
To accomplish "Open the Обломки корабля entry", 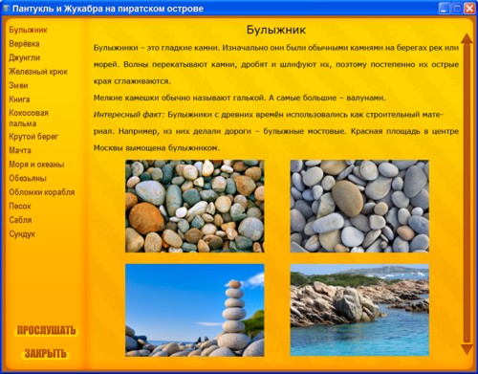I will coord(42,192).
